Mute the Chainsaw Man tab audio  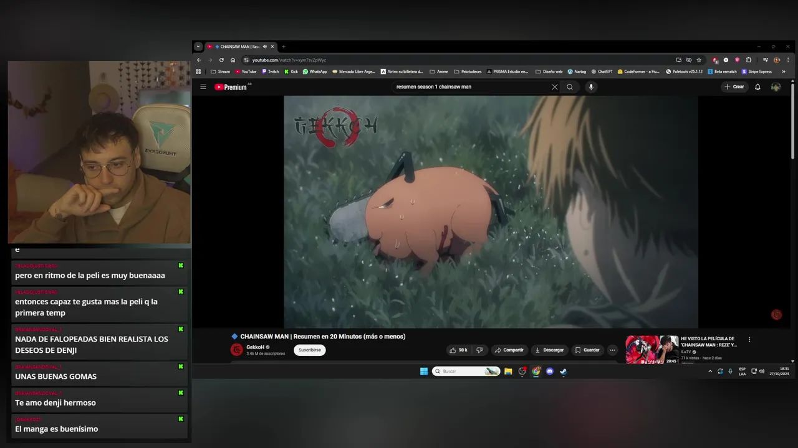tap(265, 47)
